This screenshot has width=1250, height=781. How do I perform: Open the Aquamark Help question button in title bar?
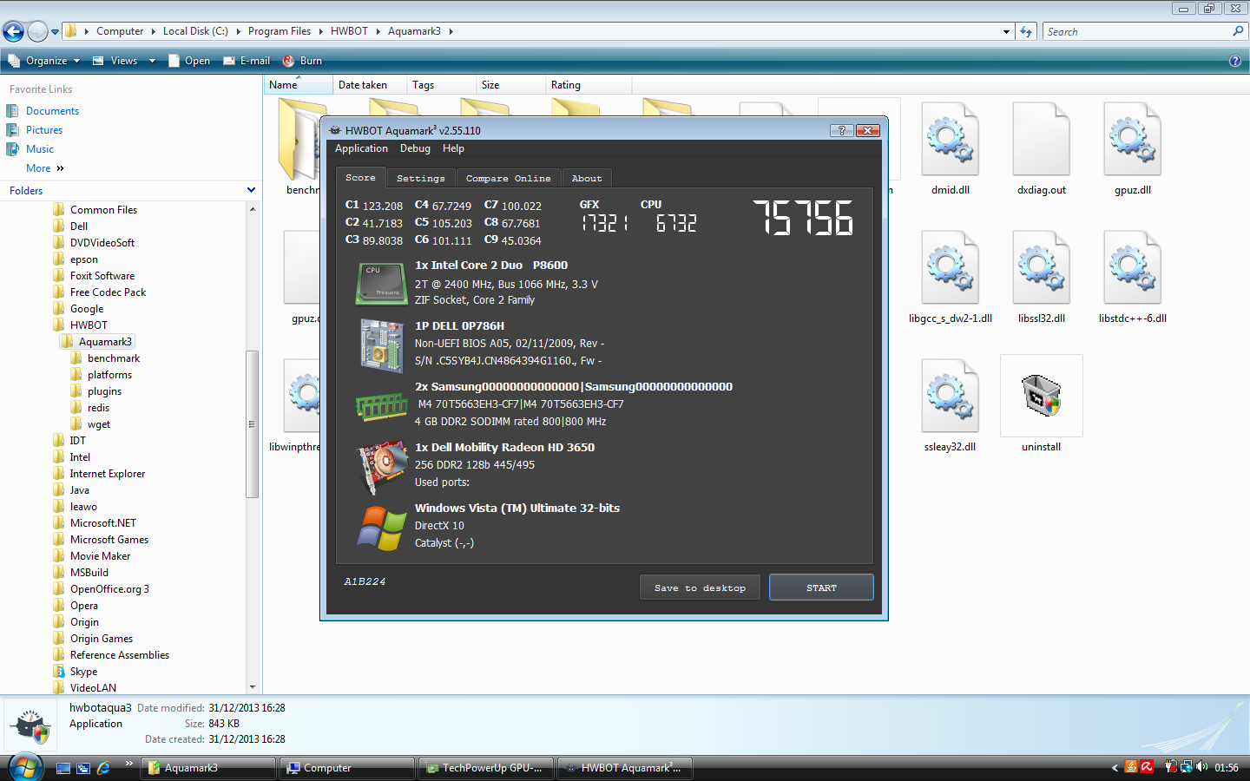point(841,130)
